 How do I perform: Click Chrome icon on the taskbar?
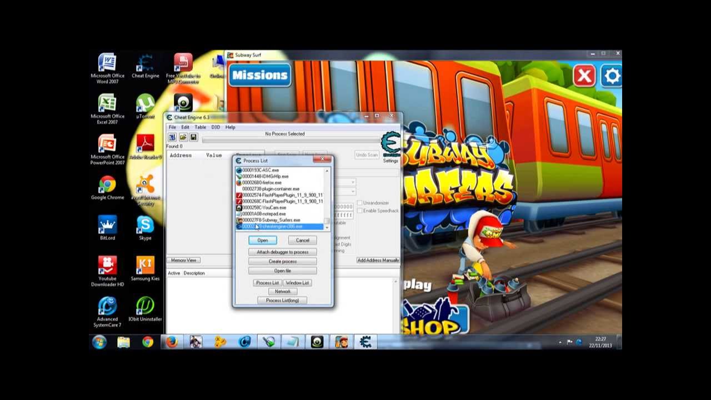(x=147, y=342)
